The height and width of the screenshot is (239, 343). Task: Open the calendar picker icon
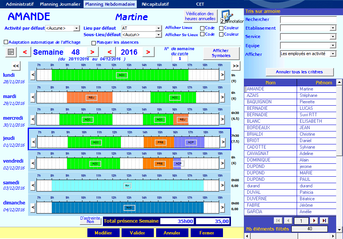coord(11,52)
